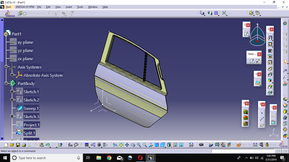Image resolution: width=289 pixels, height=162 pixels.
Task: Close the floating Sketc... toolbar
Action: pos(259,54)
